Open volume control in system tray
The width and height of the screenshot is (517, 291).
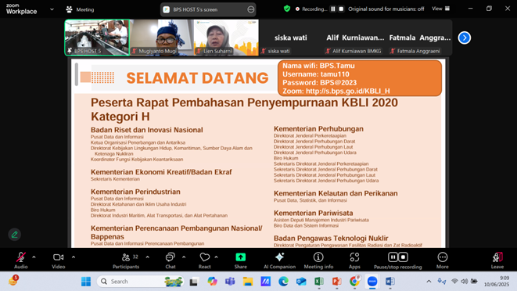pos(465,282)
